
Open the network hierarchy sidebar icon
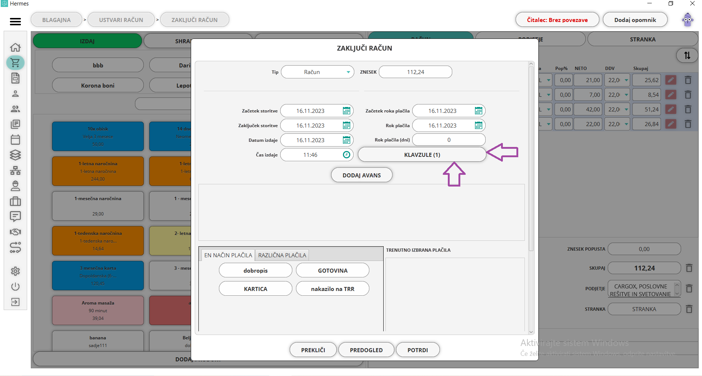[15, 170]
